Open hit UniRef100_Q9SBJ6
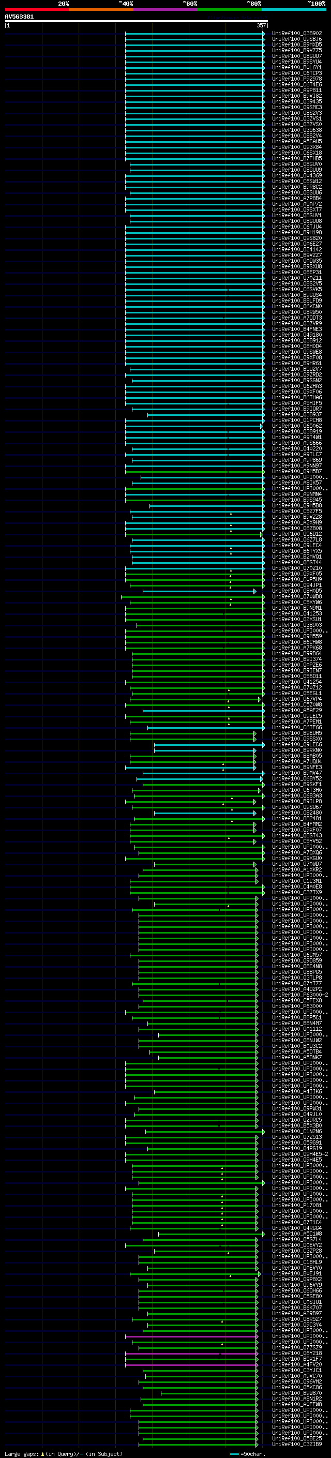The image size is (331, 1458). [x=296, y=39]
